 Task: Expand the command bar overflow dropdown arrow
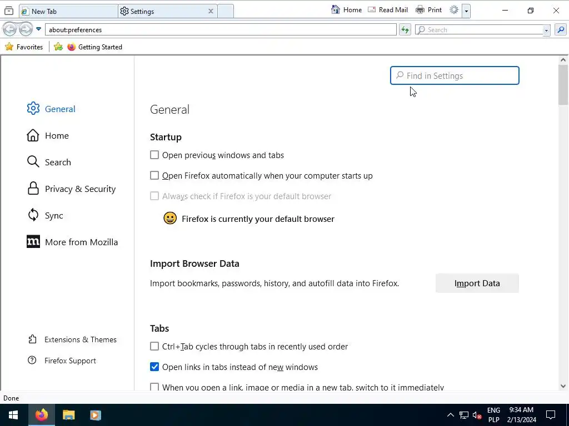(466, 11)
